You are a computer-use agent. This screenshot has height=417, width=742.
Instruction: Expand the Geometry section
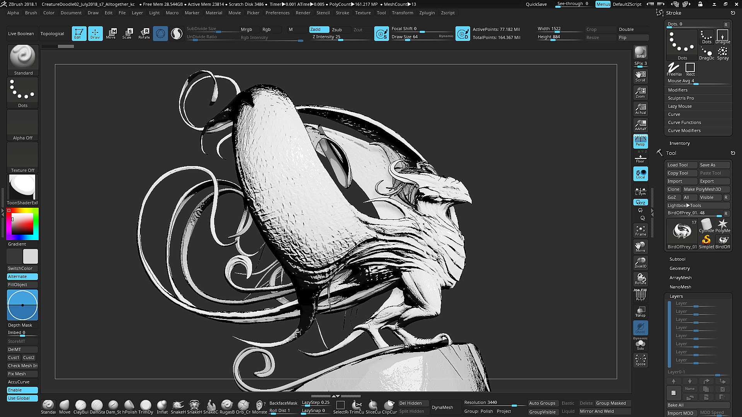(679, 268)
